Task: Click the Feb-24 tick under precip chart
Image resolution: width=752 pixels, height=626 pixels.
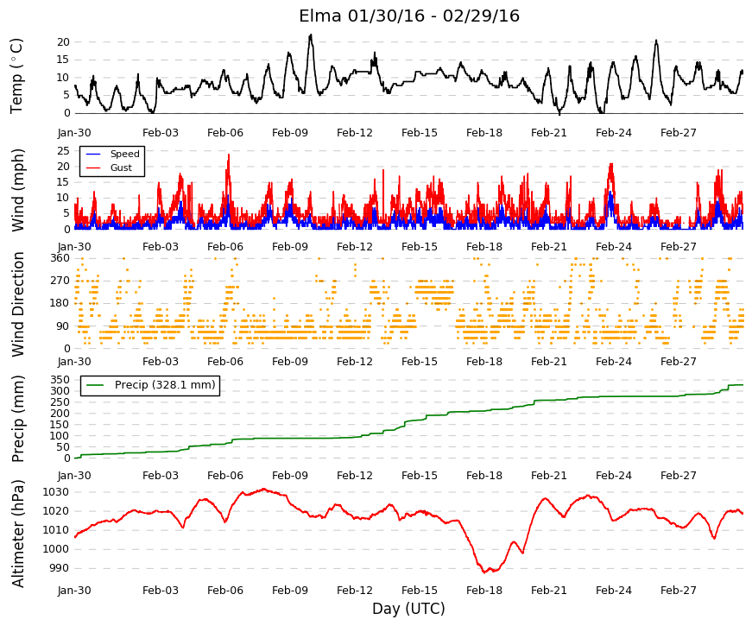Action: point(613,476)
